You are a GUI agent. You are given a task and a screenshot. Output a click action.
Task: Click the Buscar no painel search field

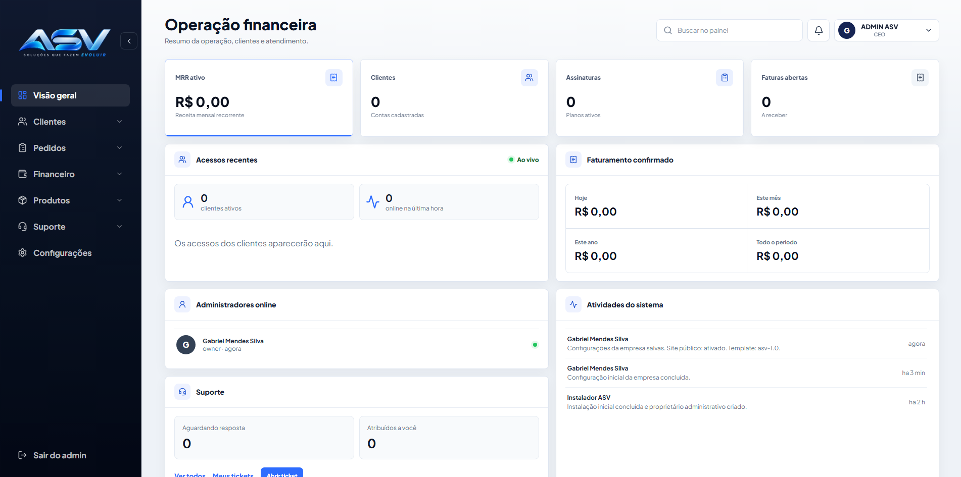pyautogui.click(x=730, y=30)
